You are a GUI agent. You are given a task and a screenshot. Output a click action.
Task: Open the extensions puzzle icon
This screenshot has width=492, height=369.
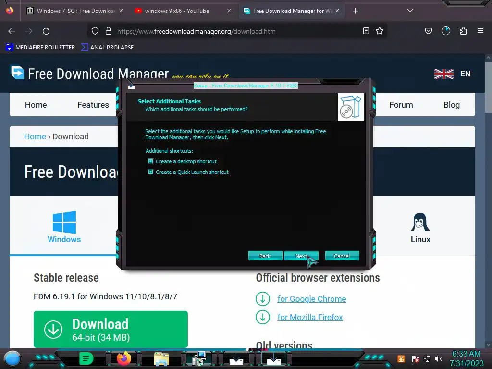click(464, 31)
